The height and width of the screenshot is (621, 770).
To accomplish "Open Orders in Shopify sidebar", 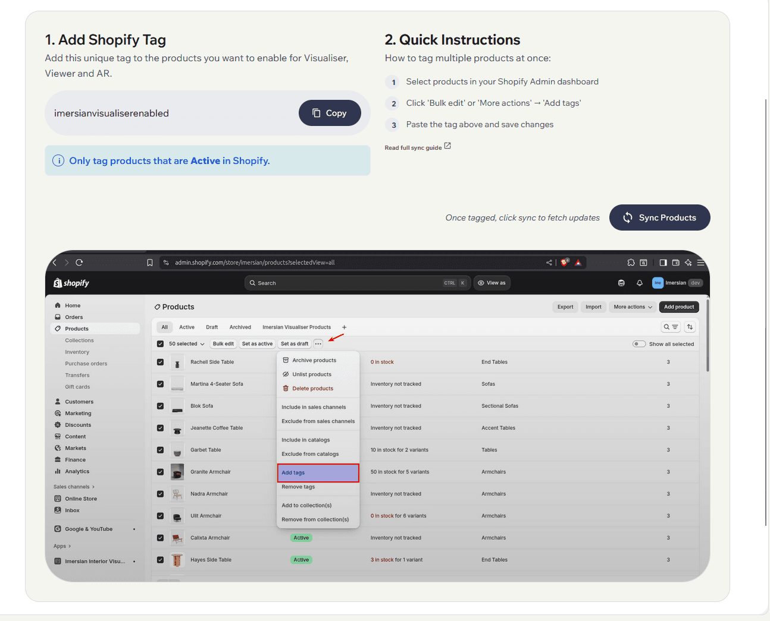I will click(74, 317).
